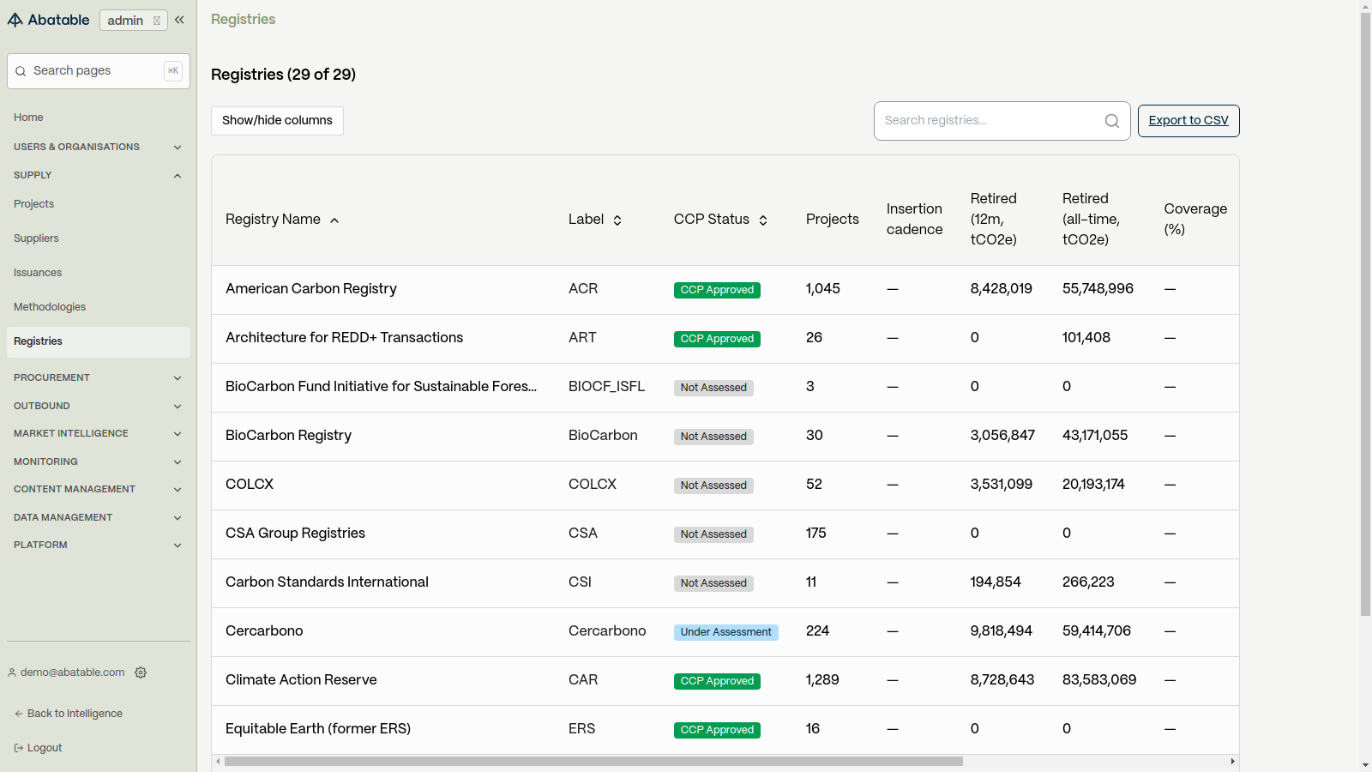
Task: Open the admin role selector
Action: [x=134, y=21]
